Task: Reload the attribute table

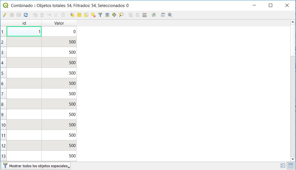Action: (26, 15)
